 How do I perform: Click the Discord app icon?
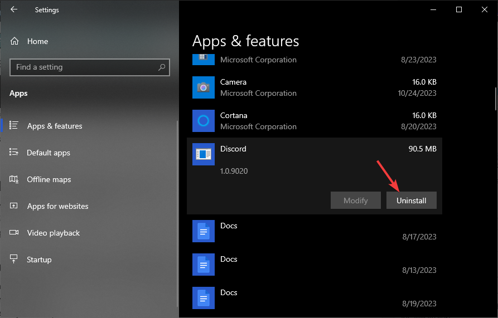click(x=203, y=154)
